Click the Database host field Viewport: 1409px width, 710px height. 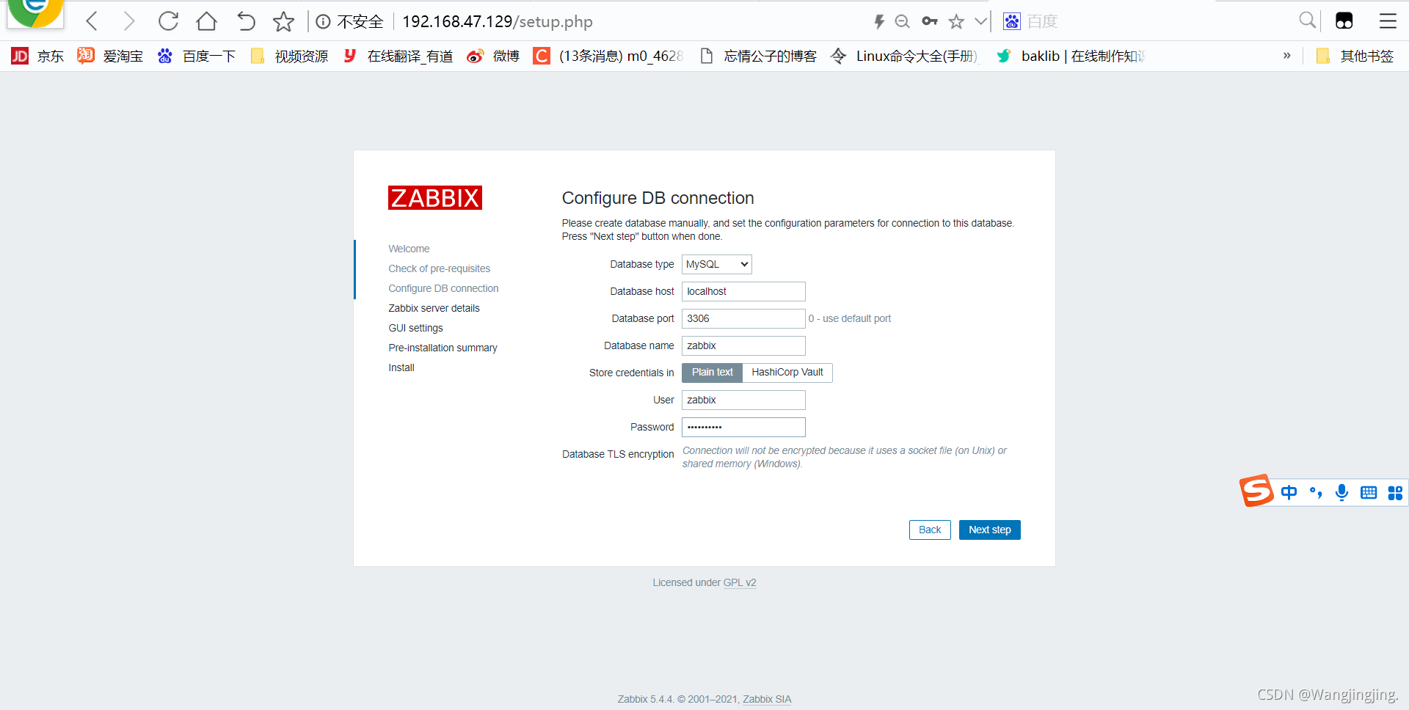tap(743, 291)
